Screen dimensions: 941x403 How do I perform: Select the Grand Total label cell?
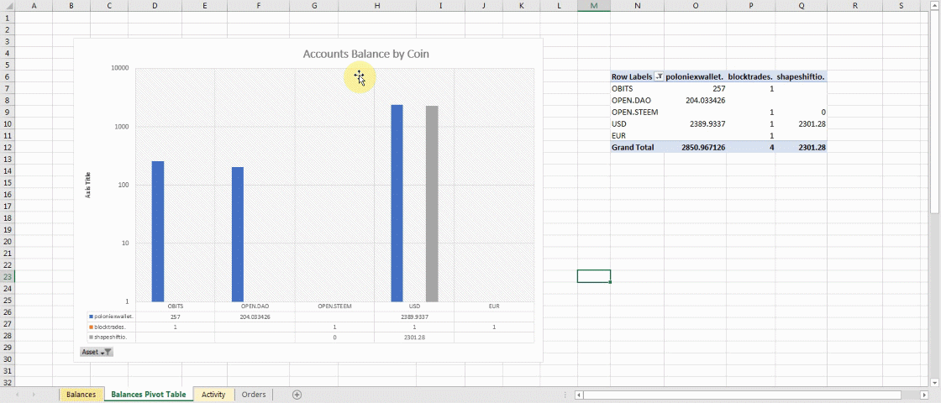638,147
